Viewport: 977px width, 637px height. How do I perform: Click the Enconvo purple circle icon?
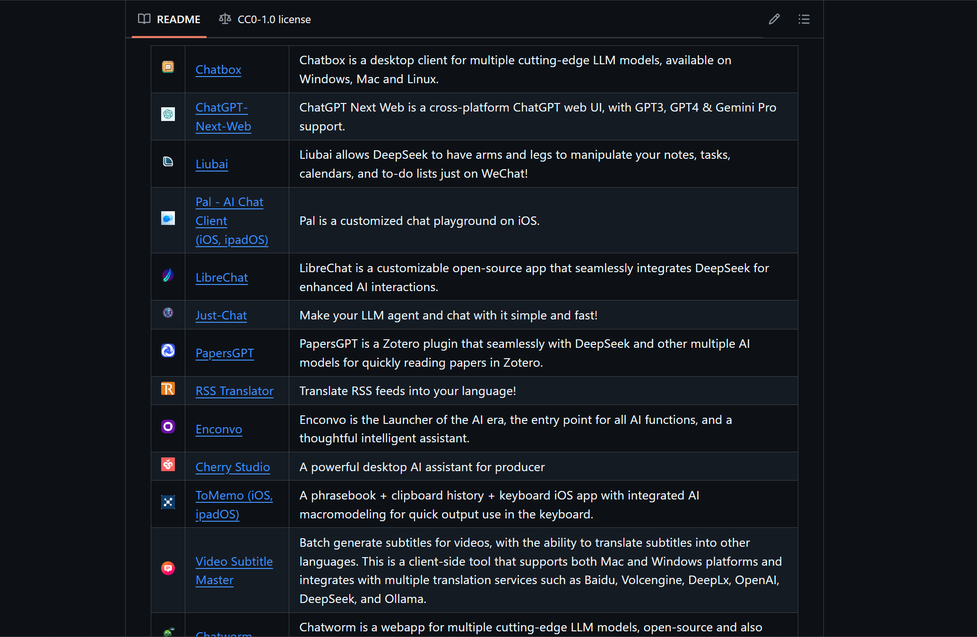click(168, 427)
